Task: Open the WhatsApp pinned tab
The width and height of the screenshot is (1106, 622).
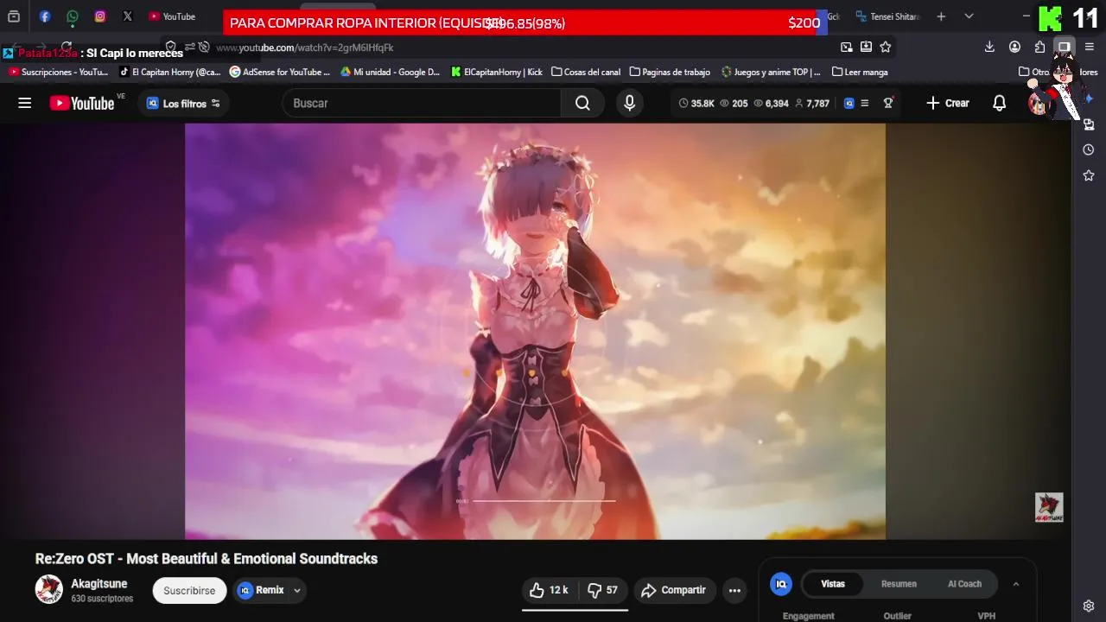Action: coord(73,16)
